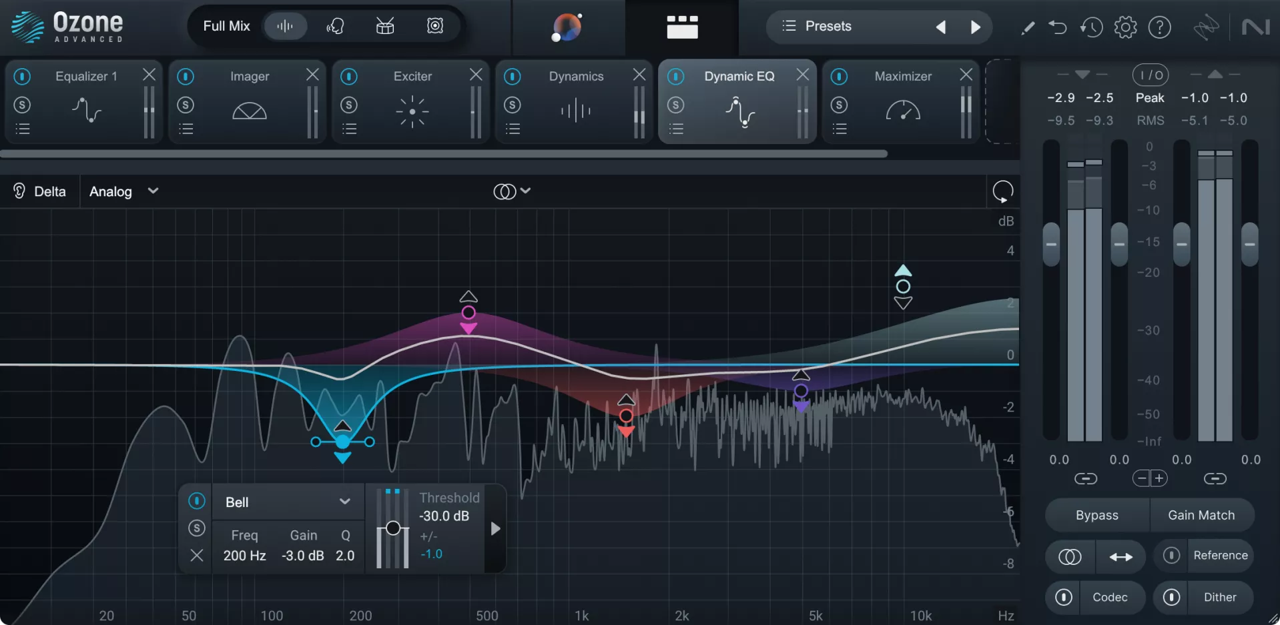The image size is (1280, 625).
Task: Toggle the Reference power button
Action: click(x=1171, y=556)
